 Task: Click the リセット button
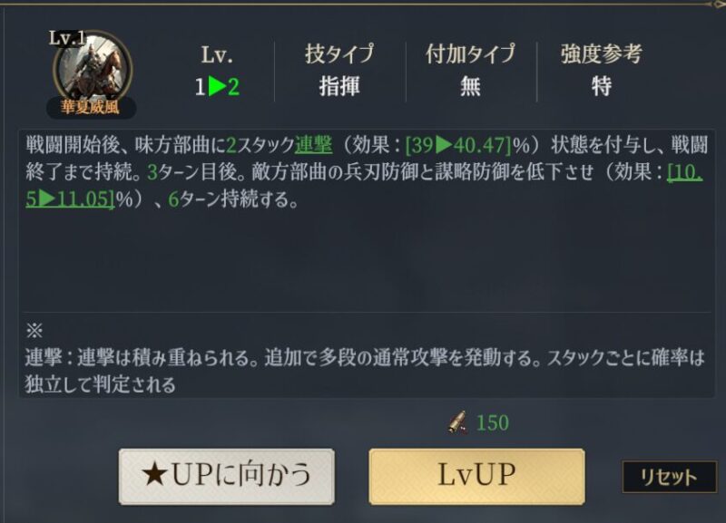(669, 477)
